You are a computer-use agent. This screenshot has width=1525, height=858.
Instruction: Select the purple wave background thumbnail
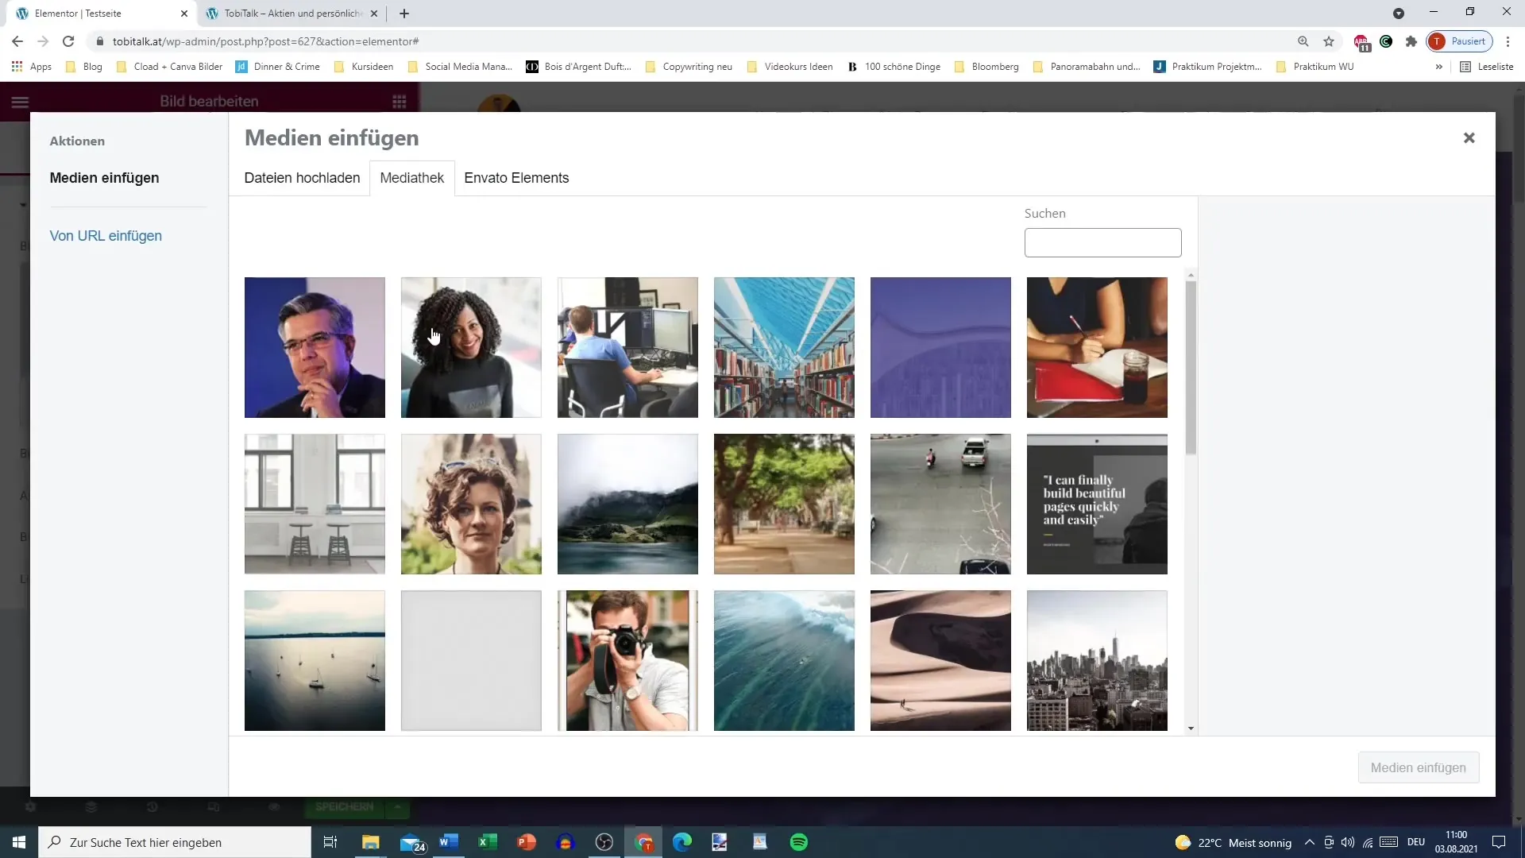pyautogui.click(x=940, y=347)
